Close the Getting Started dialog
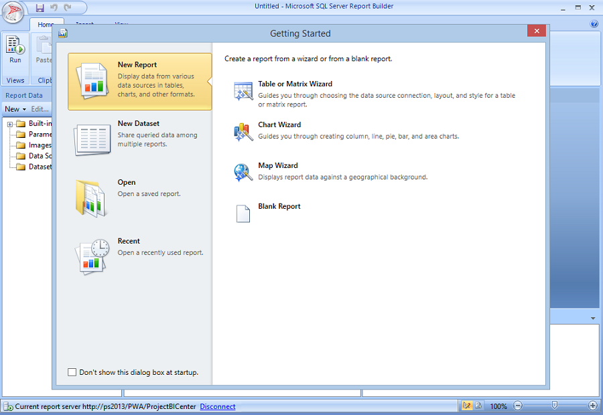 click(x=537, y=31)
